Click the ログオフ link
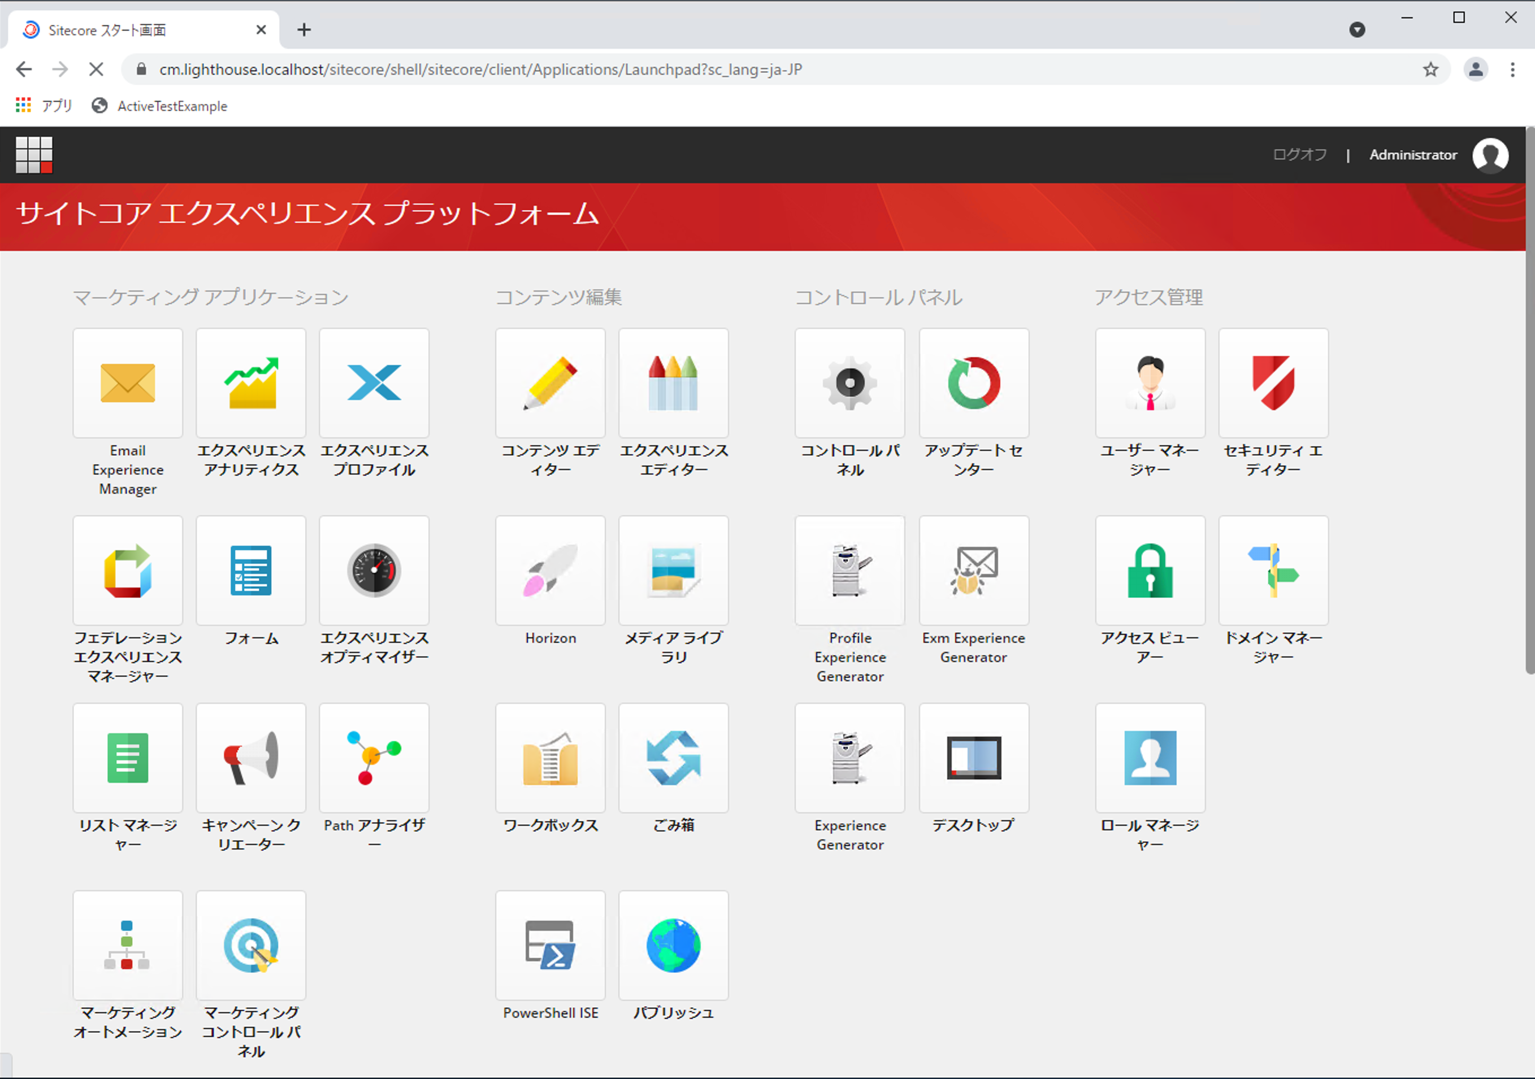 (x=1299, y=155)
